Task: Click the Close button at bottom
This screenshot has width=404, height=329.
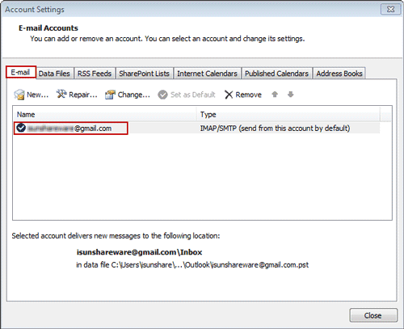Action: coord(373,315)
